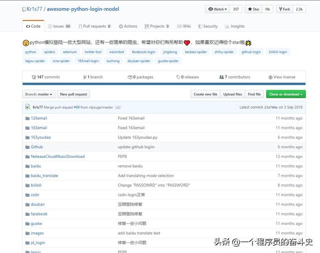Click the Upload files button
Image resolution: width=320 pixels, height=253 pixels.
[x=232, y=94]
